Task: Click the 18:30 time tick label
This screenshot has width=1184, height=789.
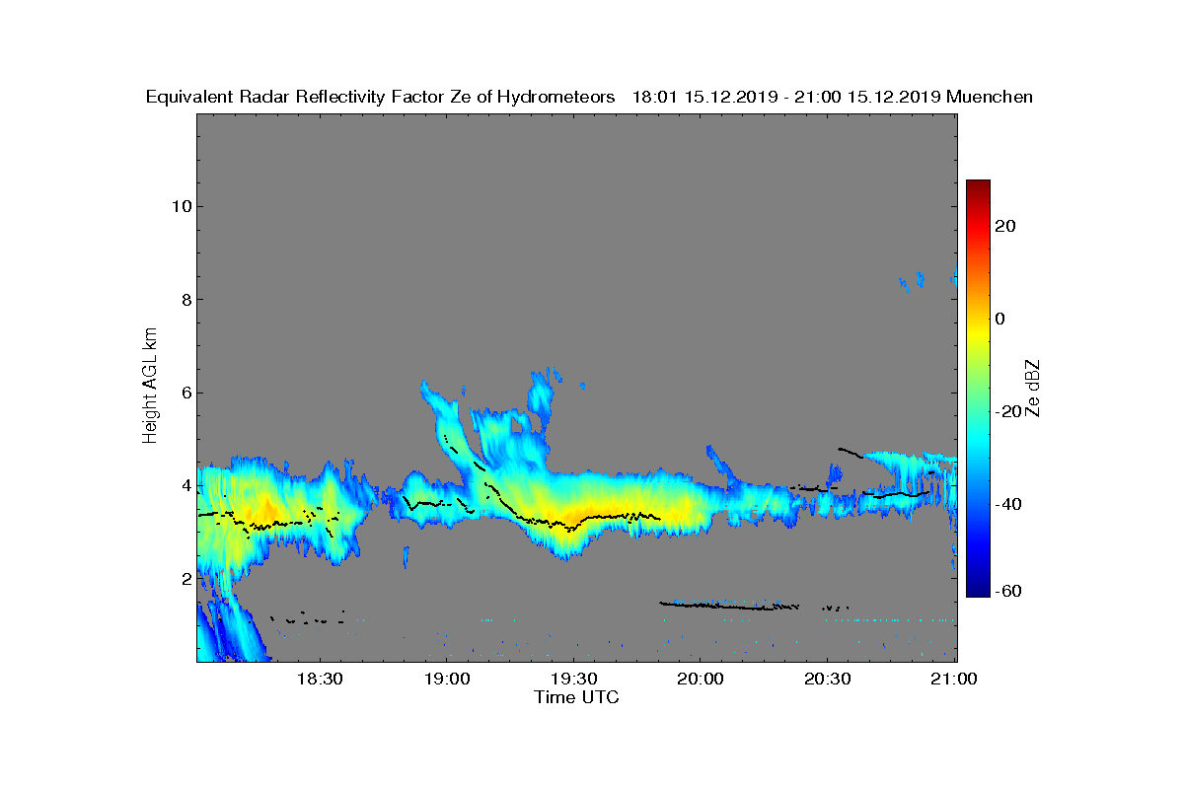Action: point(320,680)
